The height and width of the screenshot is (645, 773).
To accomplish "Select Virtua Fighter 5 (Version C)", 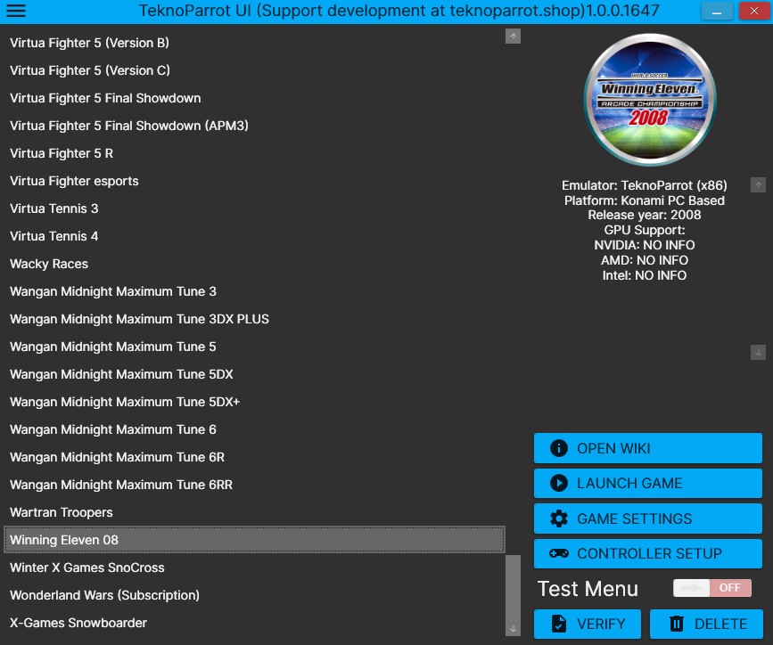I will (x=254, y=70).
